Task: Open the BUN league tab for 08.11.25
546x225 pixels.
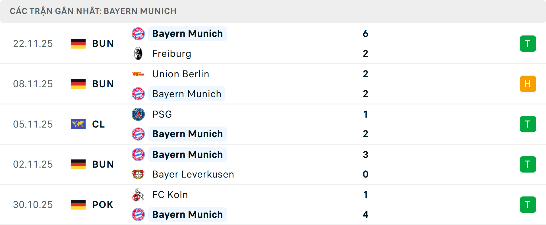Action: tap(103, 84)
